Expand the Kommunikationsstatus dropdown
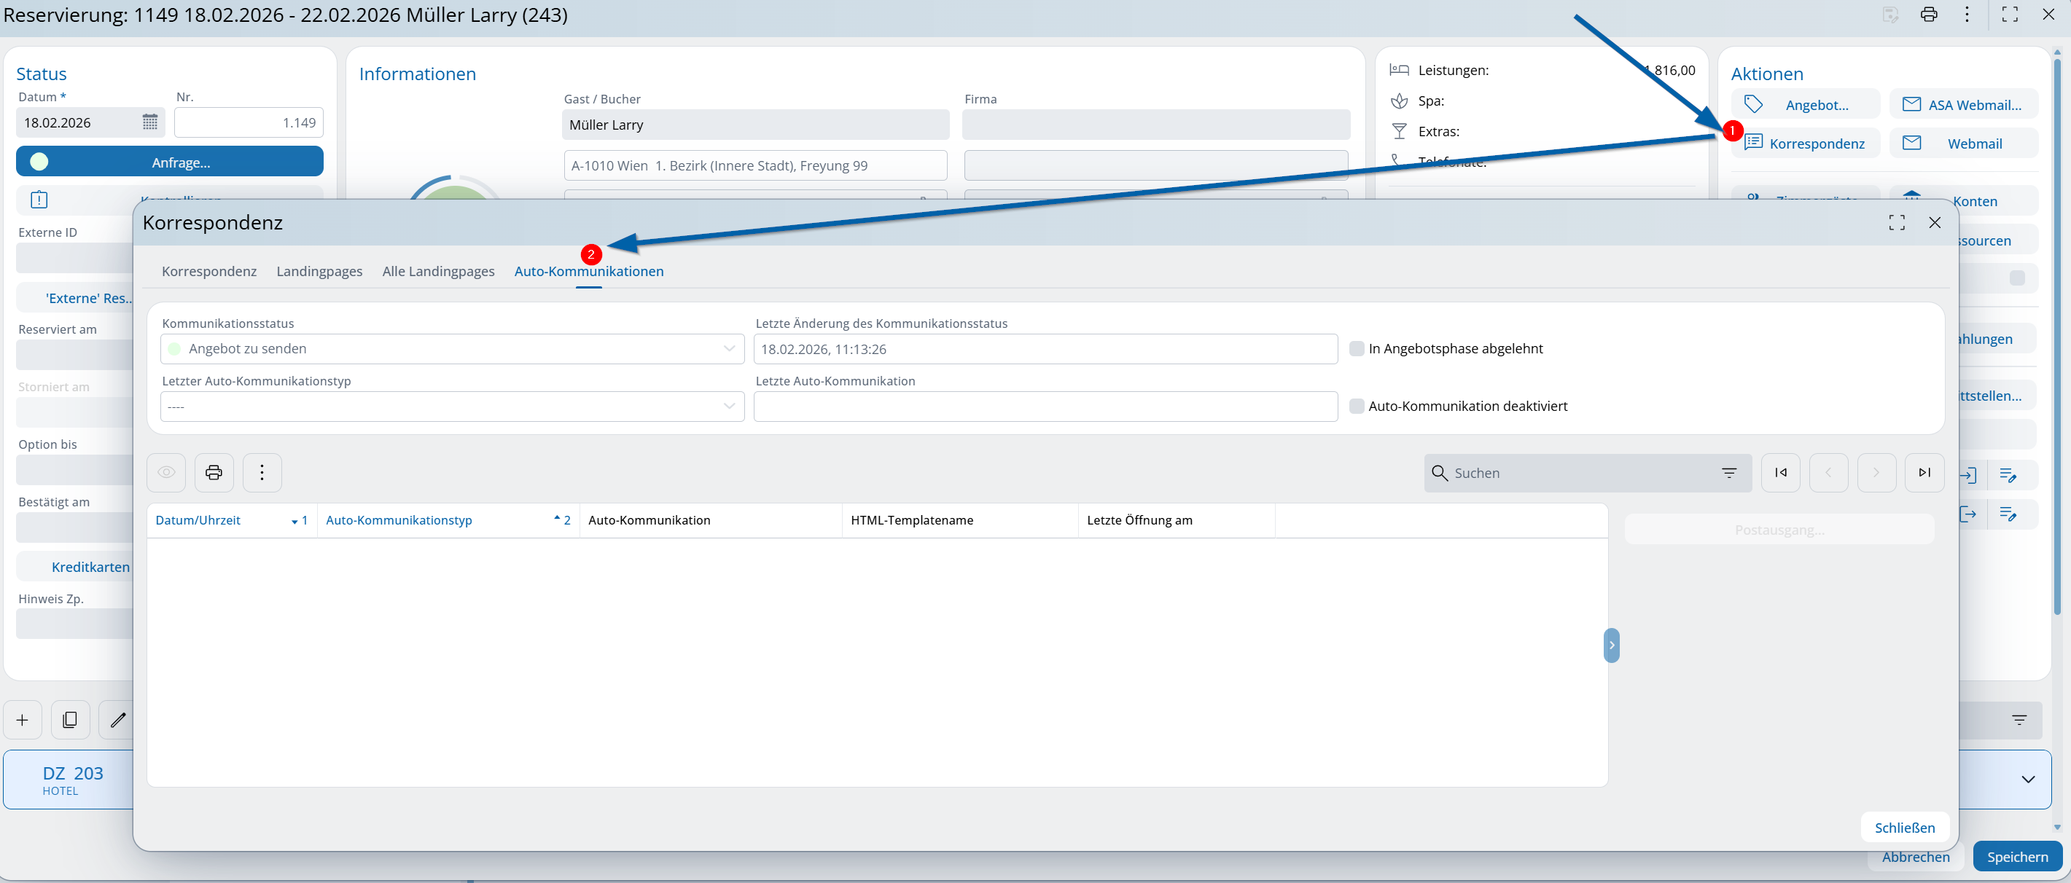This screenshot has height=883, width=2071. tap(728, 349)
